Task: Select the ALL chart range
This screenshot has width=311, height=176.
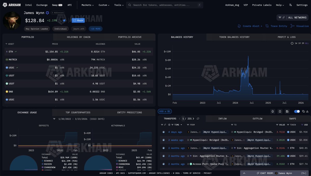Action: pos(307,43)
